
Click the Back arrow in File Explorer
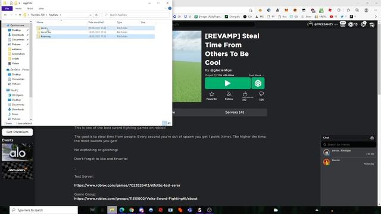(x=5, y=15)
